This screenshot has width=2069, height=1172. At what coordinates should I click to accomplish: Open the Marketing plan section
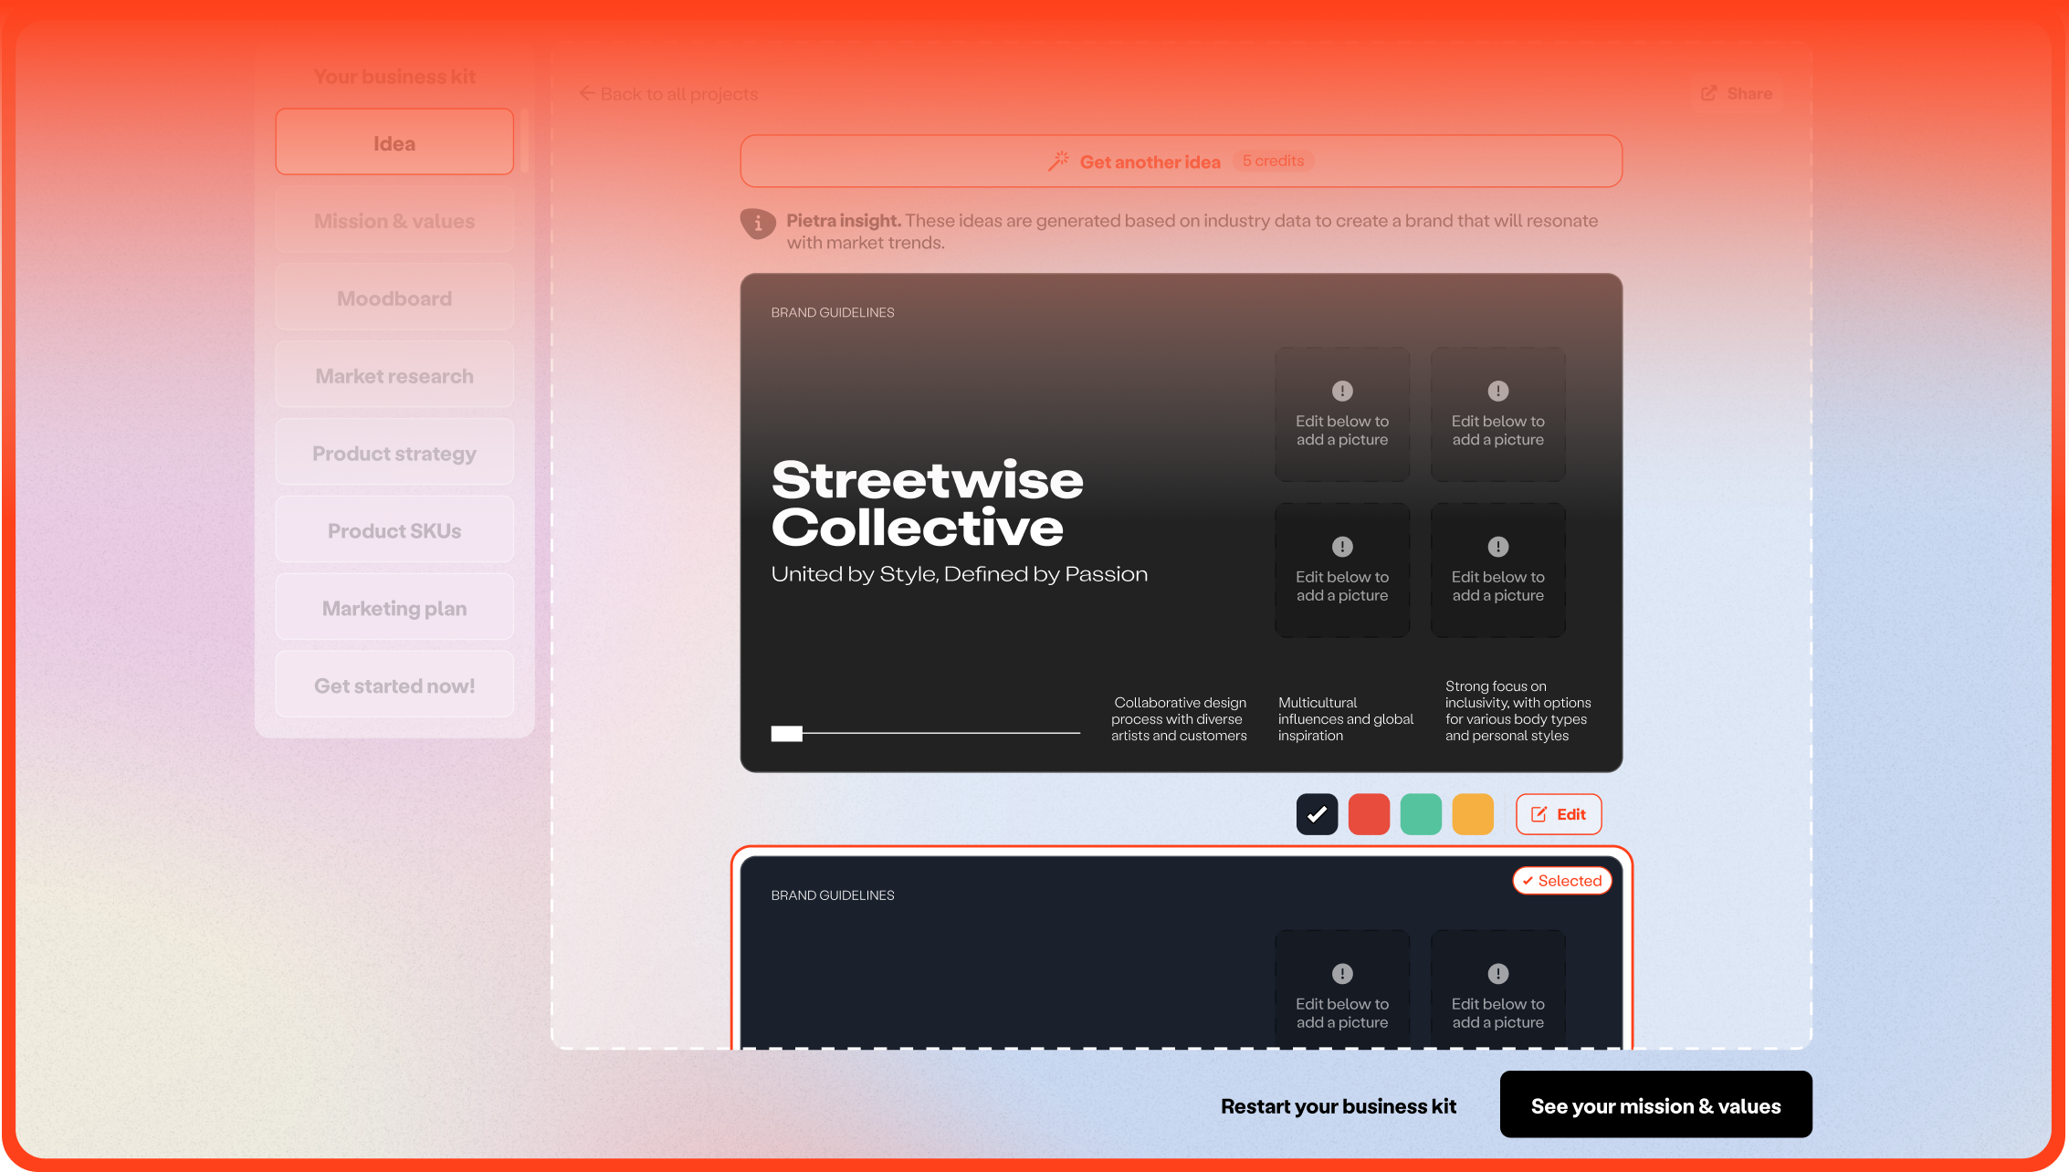point(394,608)
